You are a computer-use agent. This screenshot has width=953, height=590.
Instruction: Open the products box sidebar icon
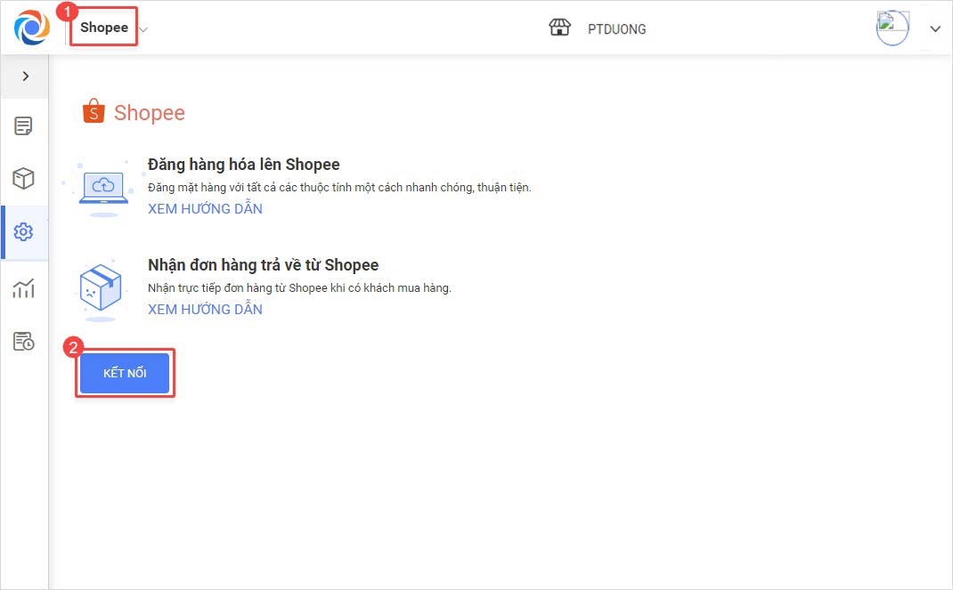pos(24,179)
